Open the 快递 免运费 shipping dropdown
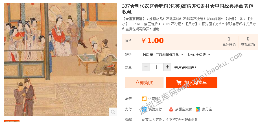 click(x=199, y=55)
